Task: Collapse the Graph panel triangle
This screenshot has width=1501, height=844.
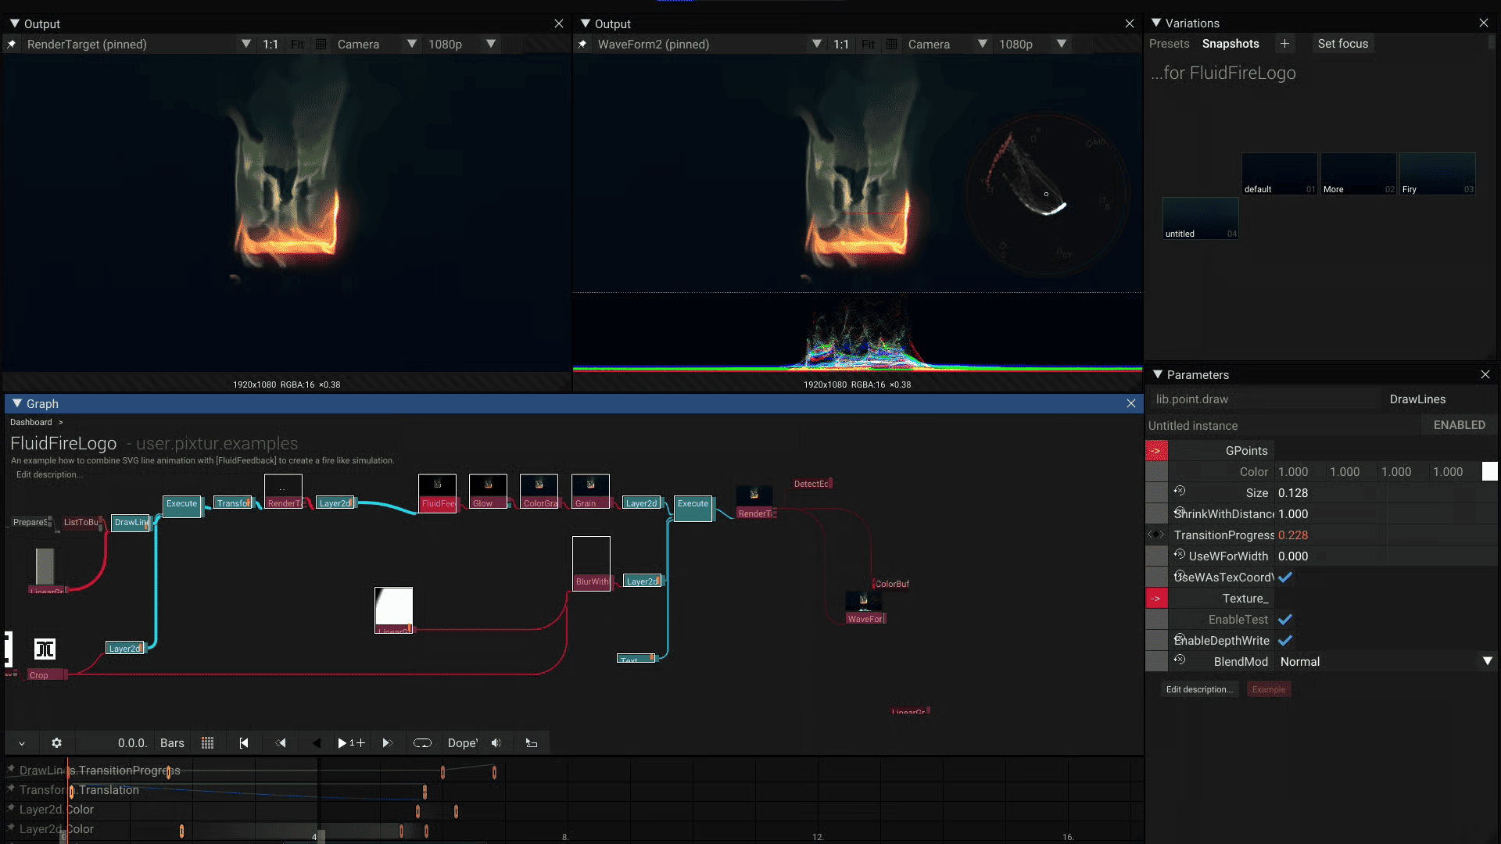Action: [x=17, y=404]
